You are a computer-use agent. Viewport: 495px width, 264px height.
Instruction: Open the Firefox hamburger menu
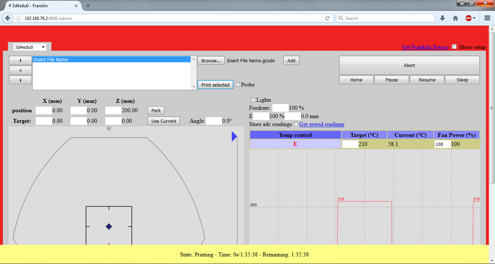(487, 18)
